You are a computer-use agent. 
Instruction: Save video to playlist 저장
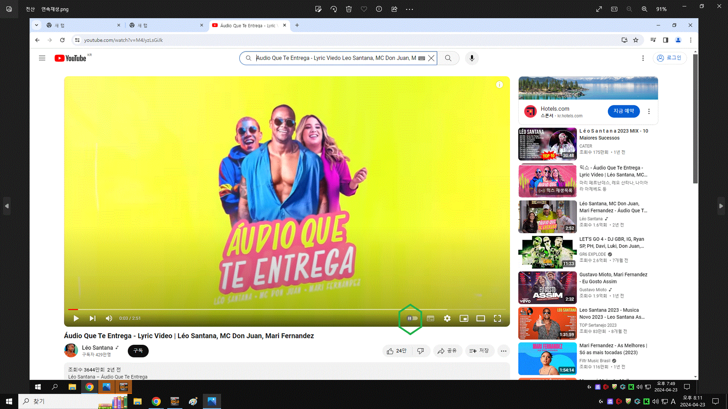[479, 351]
